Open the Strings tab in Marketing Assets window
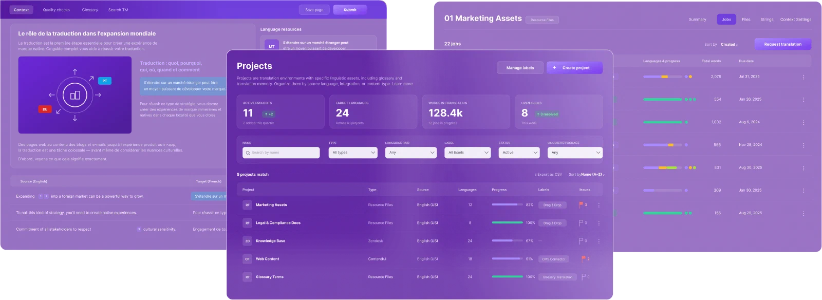Viewport: 822px width, 300px height. [767, 20]
